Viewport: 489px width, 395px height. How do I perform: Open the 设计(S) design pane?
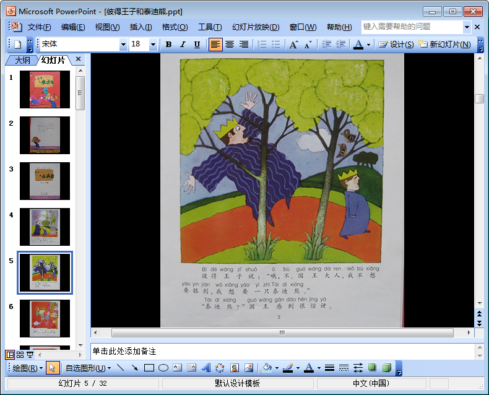coord(396,45)
